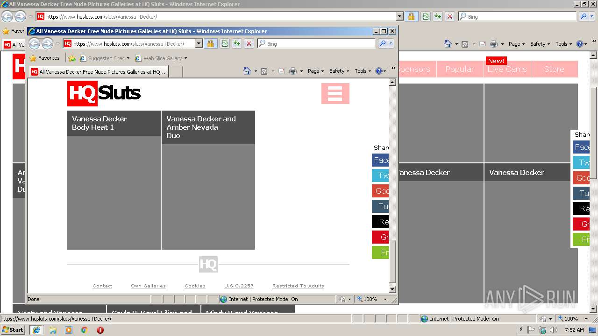Click Live Cams in back window navigation

507,69
